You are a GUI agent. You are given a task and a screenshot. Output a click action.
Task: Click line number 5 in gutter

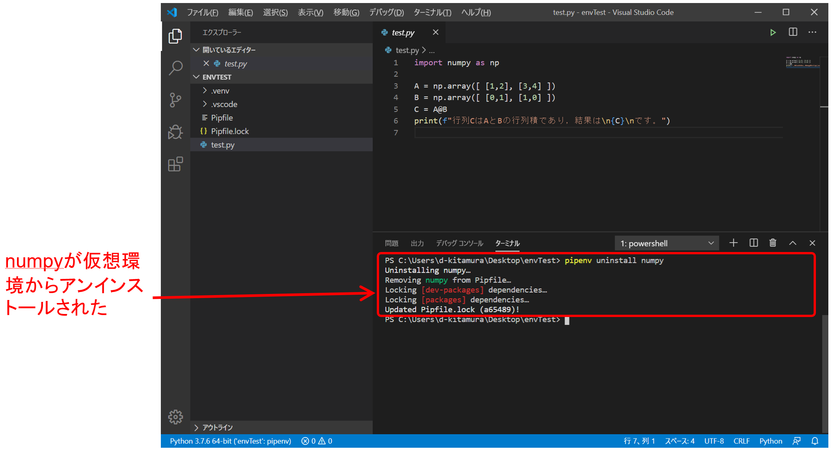pos(396,109)
